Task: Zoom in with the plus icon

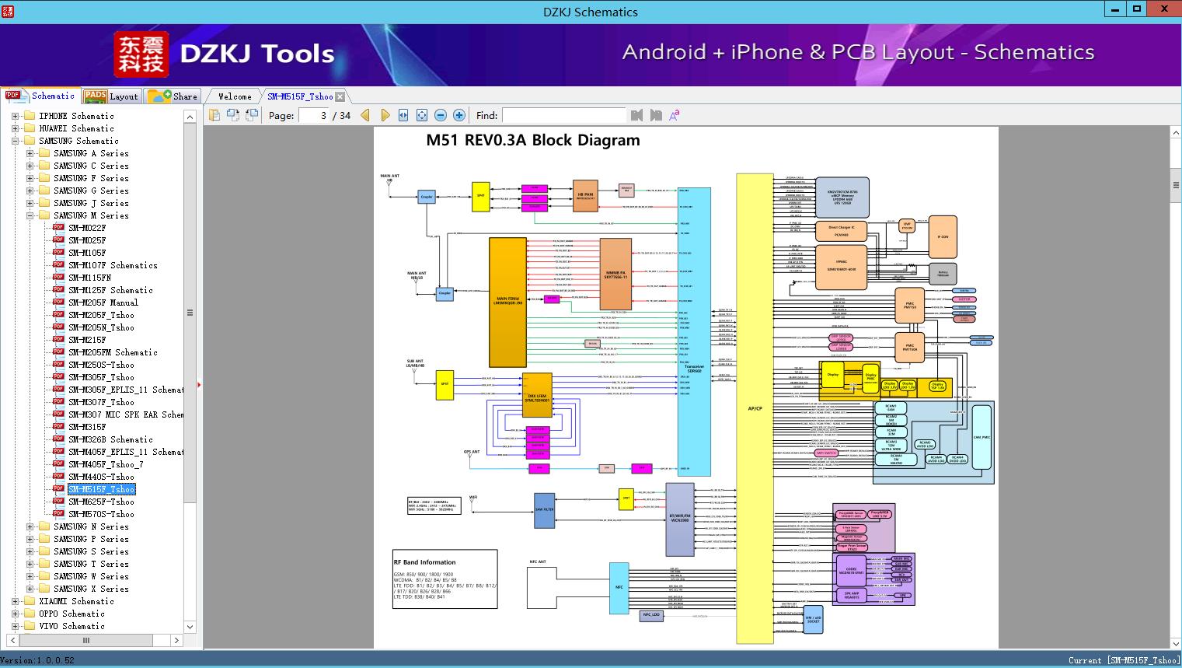Action: point(459,115)
